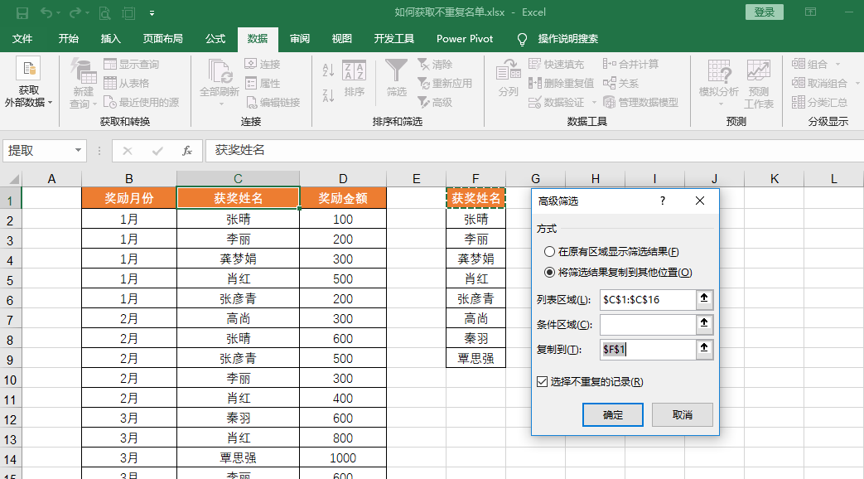The height and width of the screenshot is (479, 864).
Task: Click the dialog help question mark
Action: [663, 201]
